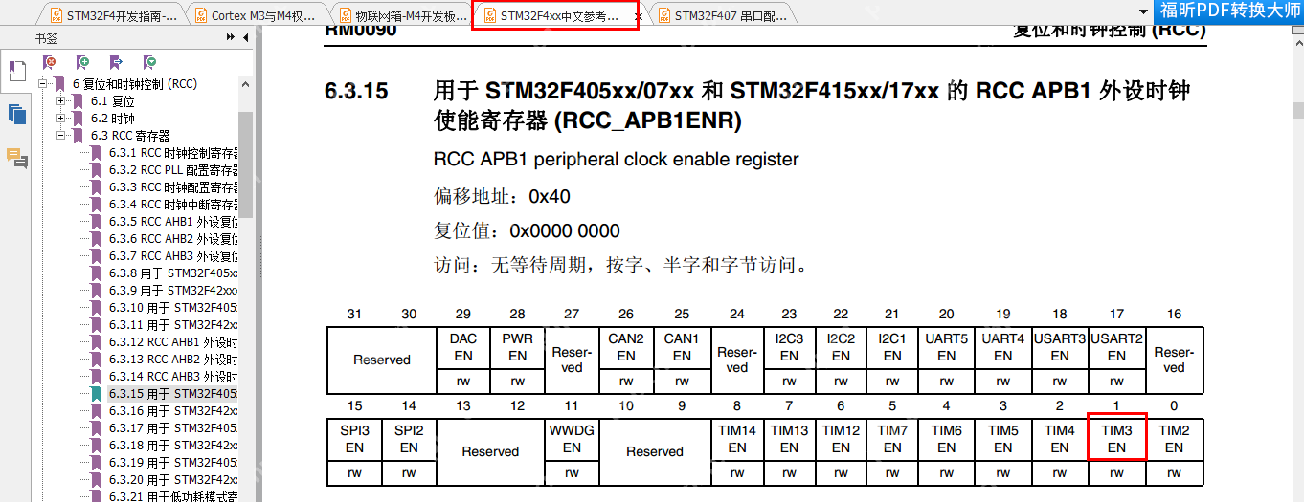This screenshot has height=502, width=1304.
Task: Open bookmark 6.3.13 RCC AHB2 外设时
Action: coord(173,360)
